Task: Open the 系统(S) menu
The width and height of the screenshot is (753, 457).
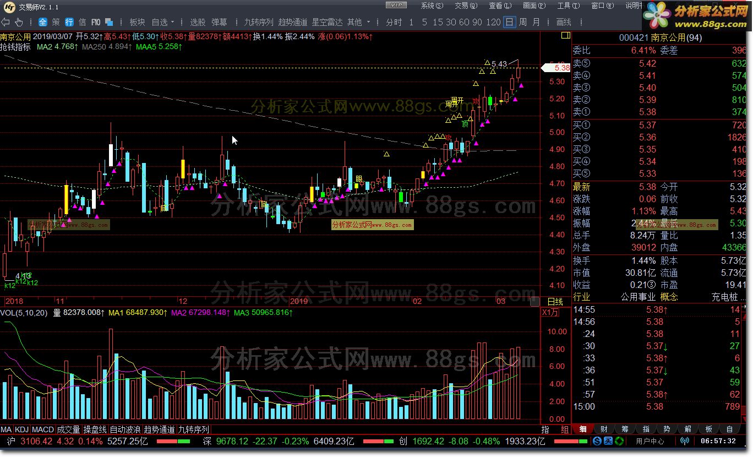Action: click(x=432, y=6)
